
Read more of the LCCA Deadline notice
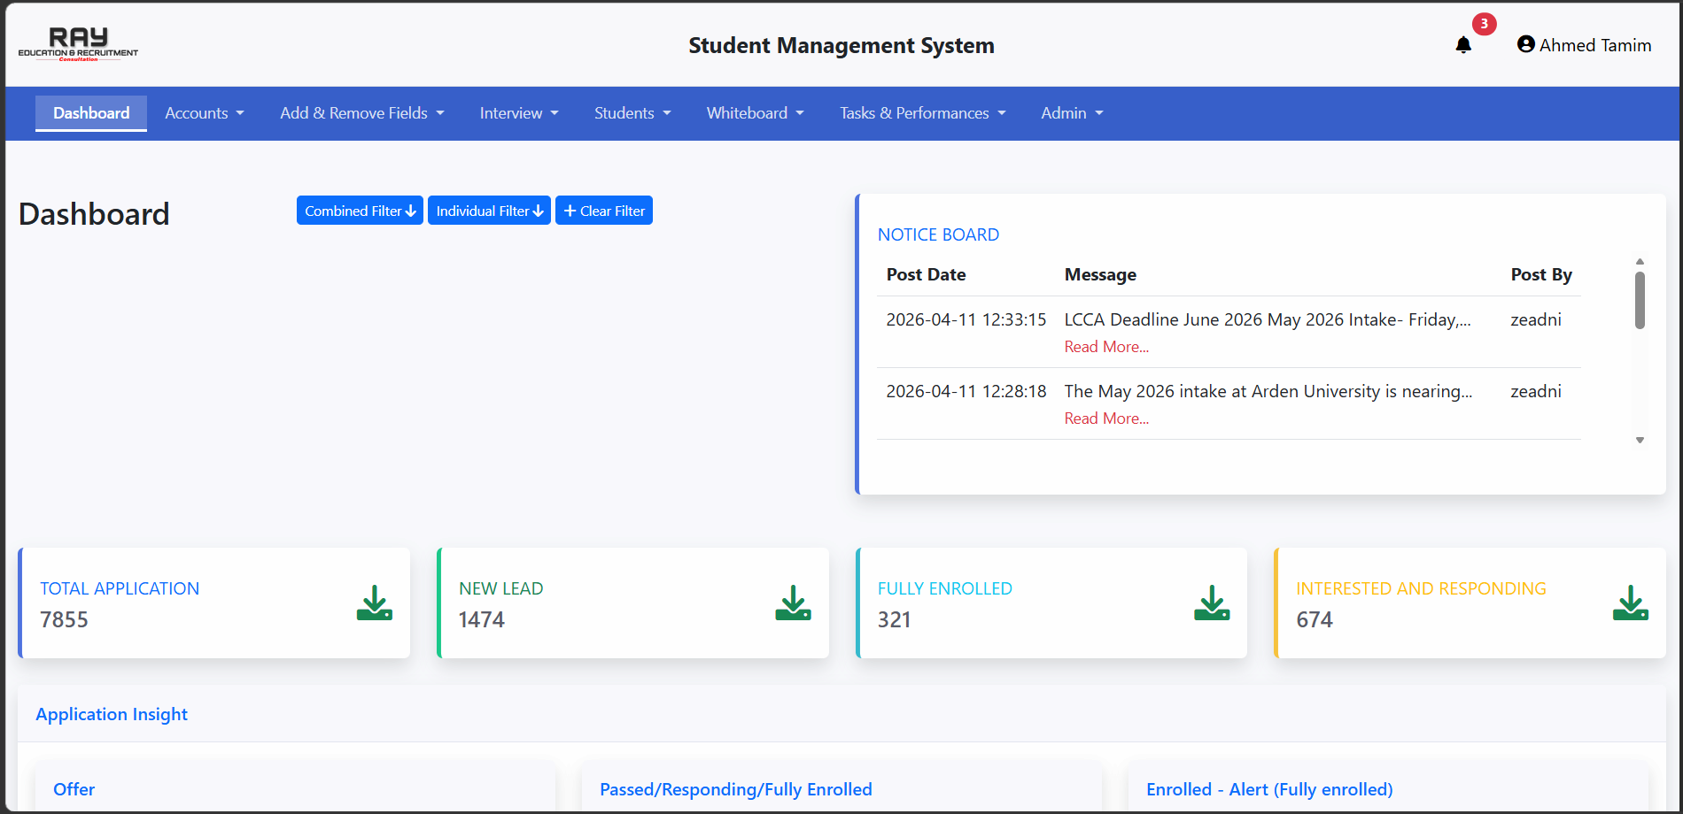pos(1106,347)
